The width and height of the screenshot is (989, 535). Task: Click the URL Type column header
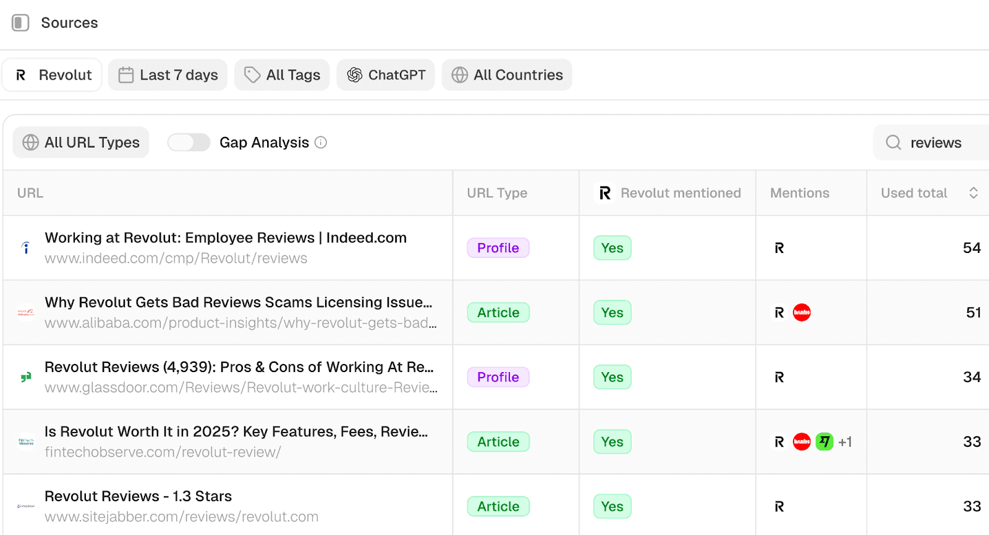click(497, 193)
